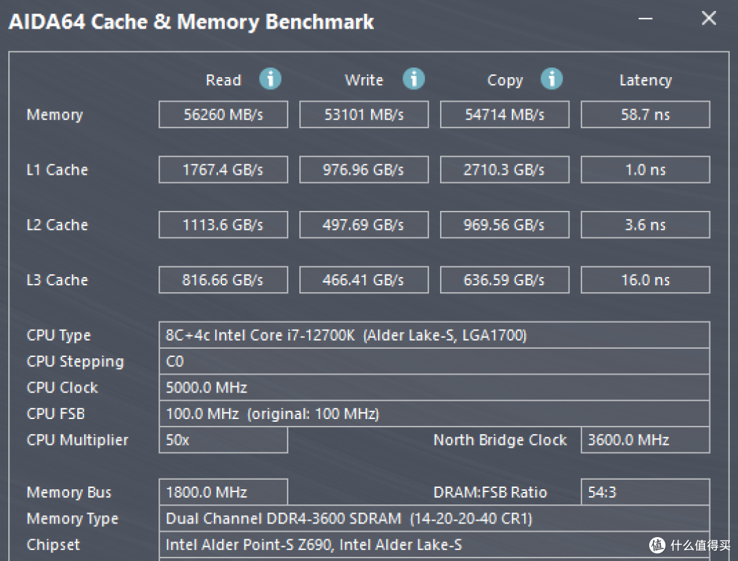Select the L2 Cache Write 497.69 GB/s field
This screenshot has height=561, width=738.
point(364,225)
